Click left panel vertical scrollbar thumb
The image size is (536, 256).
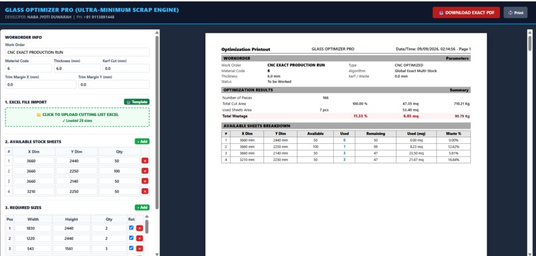(x=157, y=122)
